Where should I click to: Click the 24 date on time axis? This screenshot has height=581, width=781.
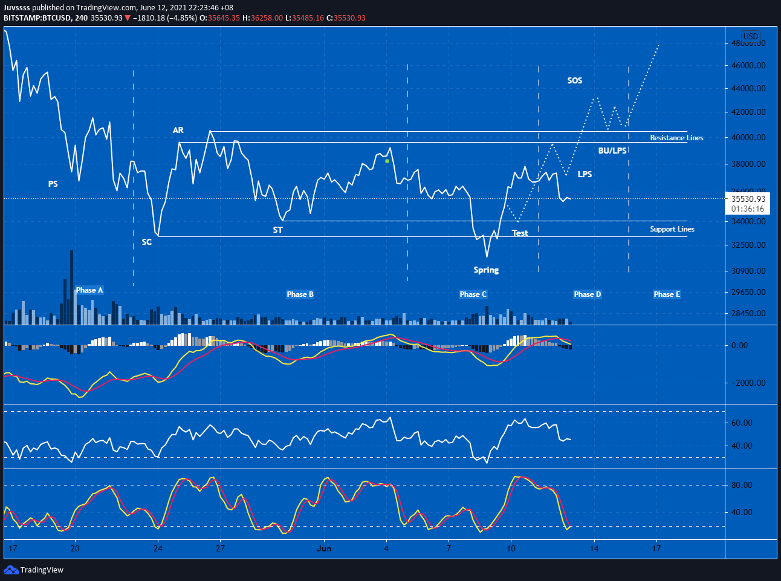[158, 549]
